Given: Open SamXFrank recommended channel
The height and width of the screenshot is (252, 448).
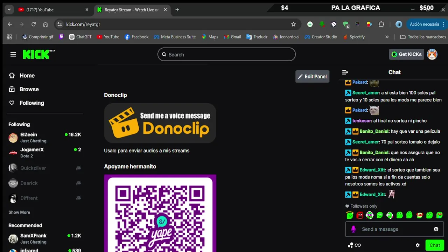Looking at the screenshot, I should pos(45,239).
